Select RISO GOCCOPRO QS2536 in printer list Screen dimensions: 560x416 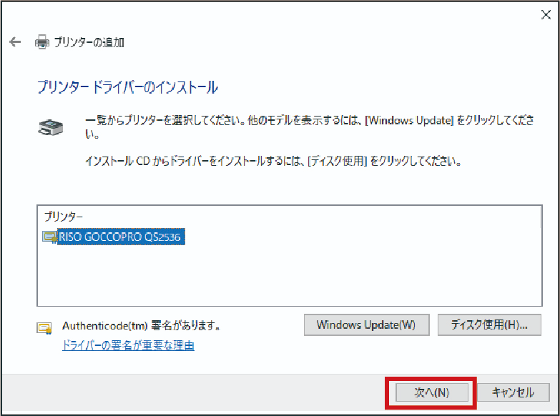(x=122, y=237)
